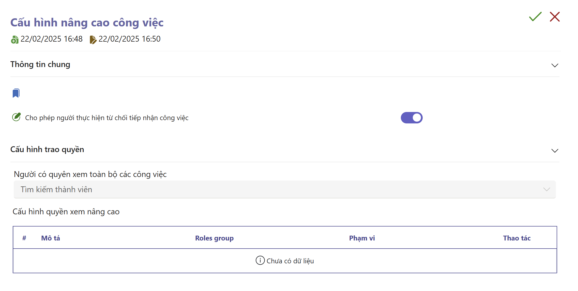Click the created-date document icon
Image resolution: width=578 pixels, height=291 pixels.
pos(15,40)
